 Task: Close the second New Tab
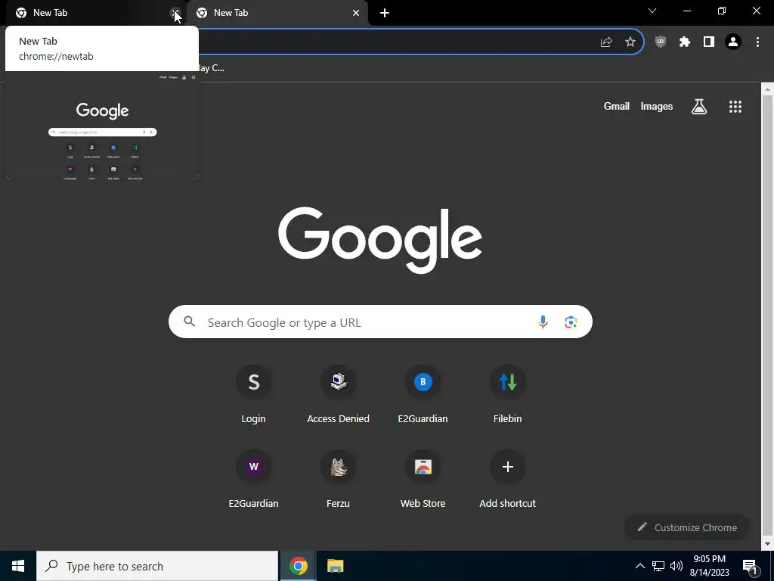tap(356, 13)
